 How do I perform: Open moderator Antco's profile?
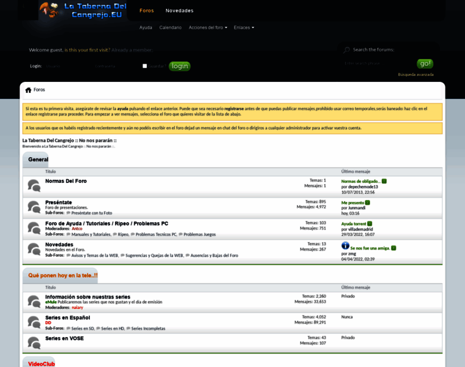(77, 229)
